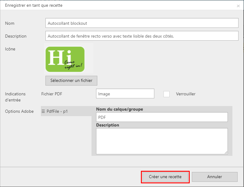
Task: Click the Nom du calque/groupe PDF field
Action: coord(162,117)
